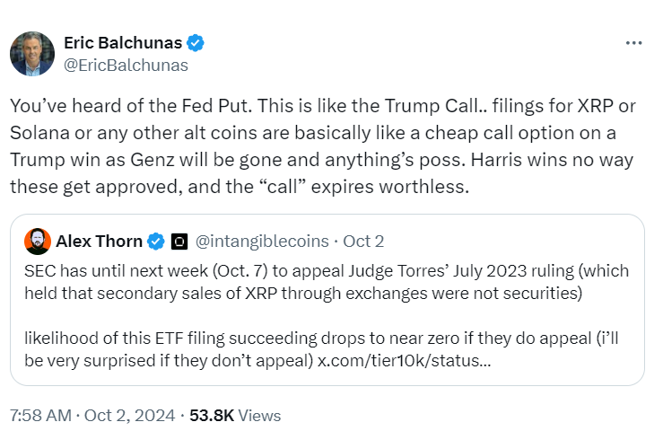Open the Alex Thorn display name link
The image size is (663, 431).
coord(99,241)
